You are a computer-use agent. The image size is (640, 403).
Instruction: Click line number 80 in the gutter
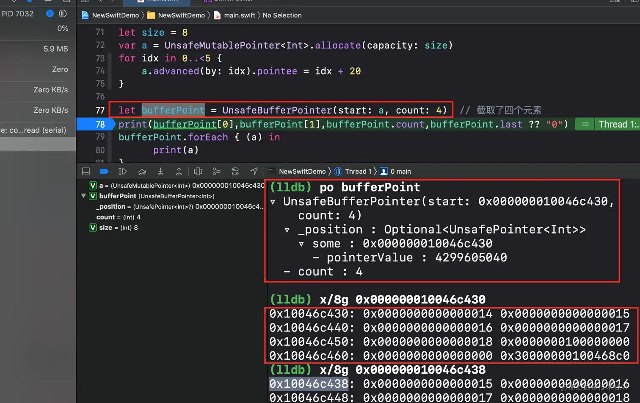[x=100, y=150]
